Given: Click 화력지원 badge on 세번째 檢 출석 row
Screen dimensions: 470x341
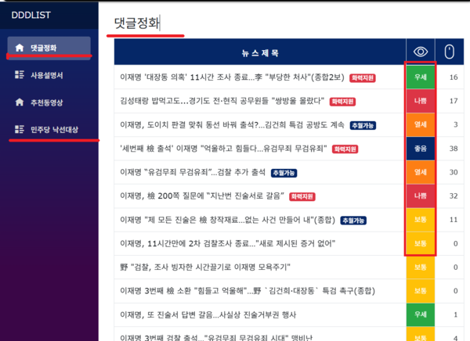Looking at the screenshot, I should click(x=345, y=149).
